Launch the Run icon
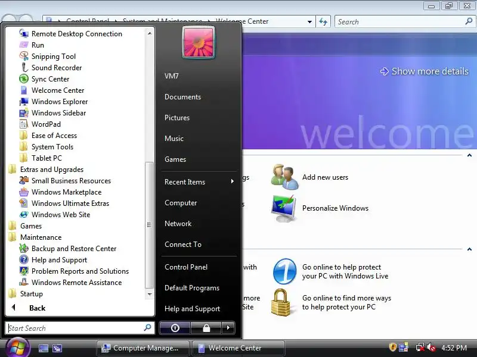 (24, 45)
